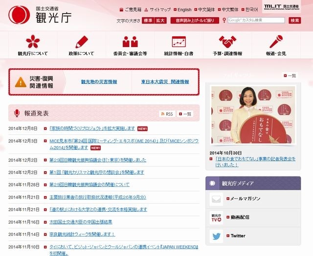Open the RSS feed button

tap(167, 114)
